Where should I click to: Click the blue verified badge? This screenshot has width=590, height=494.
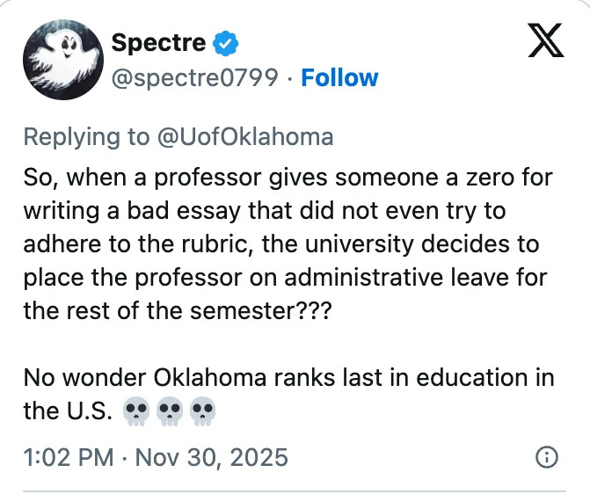(x=226, y=42)
